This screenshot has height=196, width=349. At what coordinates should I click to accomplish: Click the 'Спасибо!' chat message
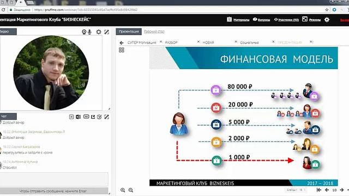[x=10, y=168]
